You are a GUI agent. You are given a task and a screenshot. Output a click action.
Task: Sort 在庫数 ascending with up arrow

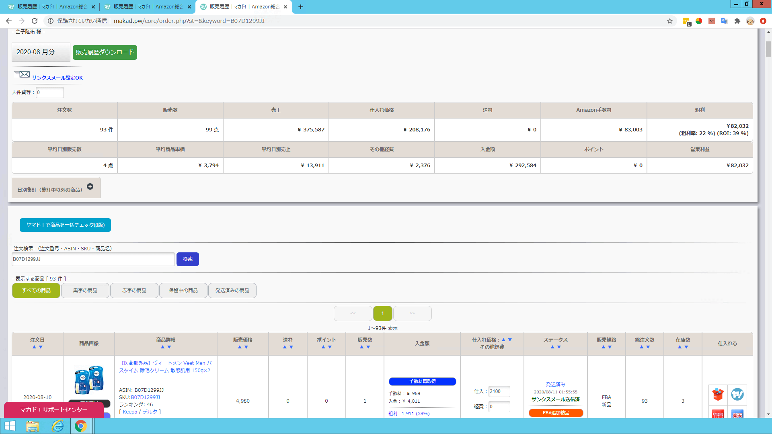tap(680, 347)
